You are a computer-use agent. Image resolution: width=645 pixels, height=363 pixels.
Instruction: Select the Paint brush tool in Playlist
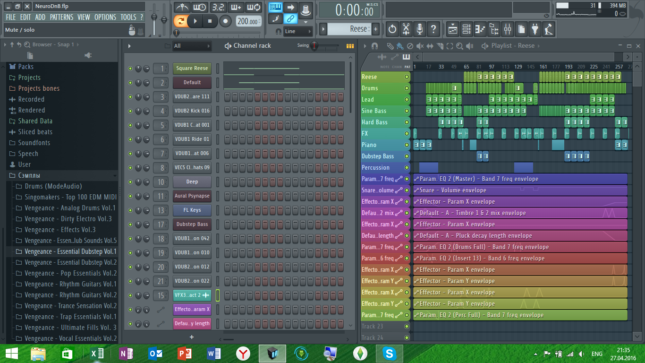[x=400, y=46]
